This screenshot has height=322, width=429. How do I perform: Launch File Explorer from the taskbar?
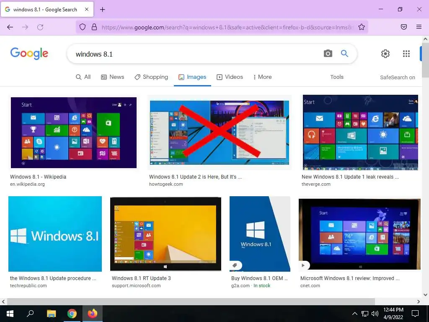(x=51, y=314)
